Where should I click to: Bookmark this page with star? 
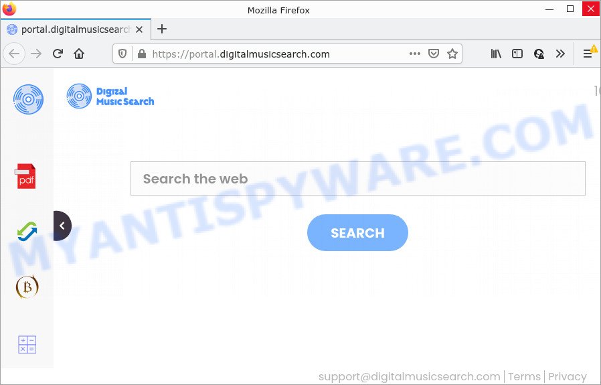pyautogui.click(x=452, y=54)
